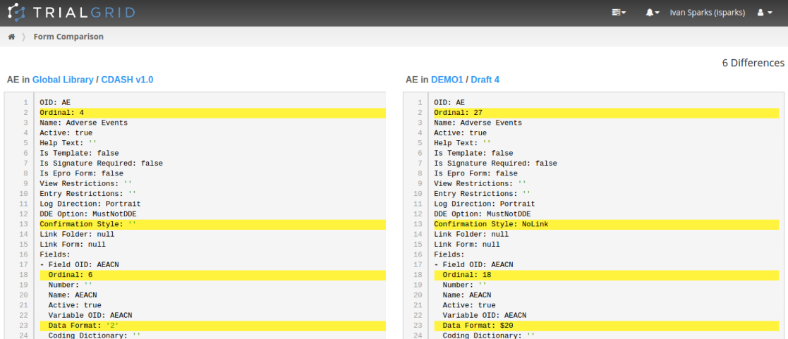Click left 'OID: AE' first line
The height and width of the screenshot is (339, 788).
[x=55, y=102]
